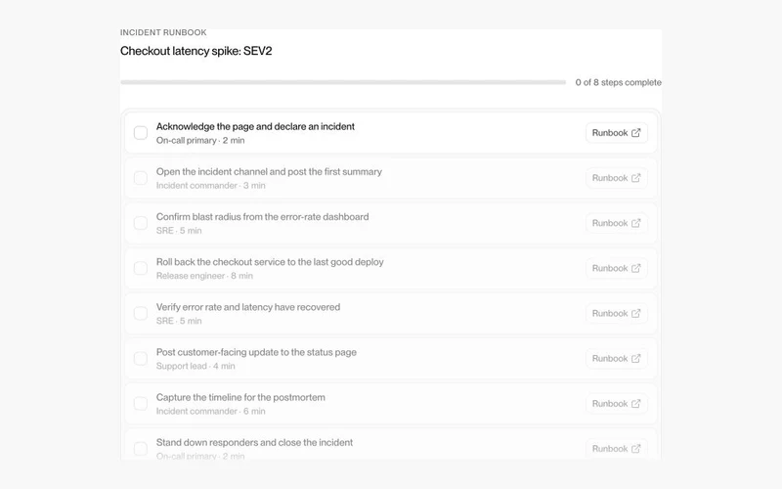This screenshot has height=489, width=782.
Task: Select 'Confirm blast radius from the error-rate dashboard'
Action: 262,217
